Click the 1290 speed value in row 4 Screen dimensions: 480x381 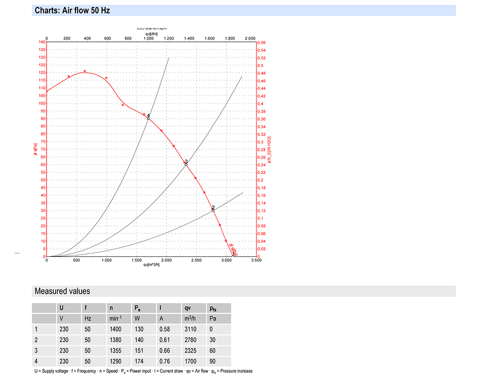click(115, 361)
